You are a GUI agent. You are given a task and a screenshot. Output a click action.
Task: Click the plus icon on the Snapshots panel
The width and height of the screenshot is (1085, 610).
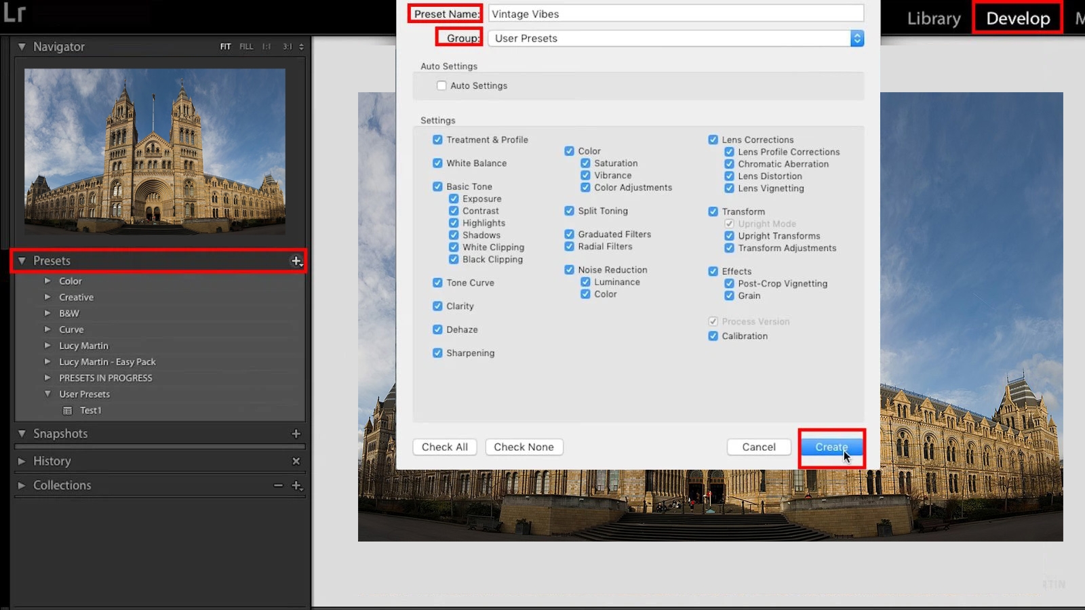pyautogui.click(x=295, y=434)
